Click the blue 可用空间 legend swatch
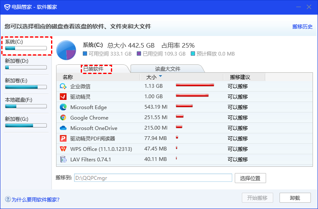318x209 pixels. (85, 54)
